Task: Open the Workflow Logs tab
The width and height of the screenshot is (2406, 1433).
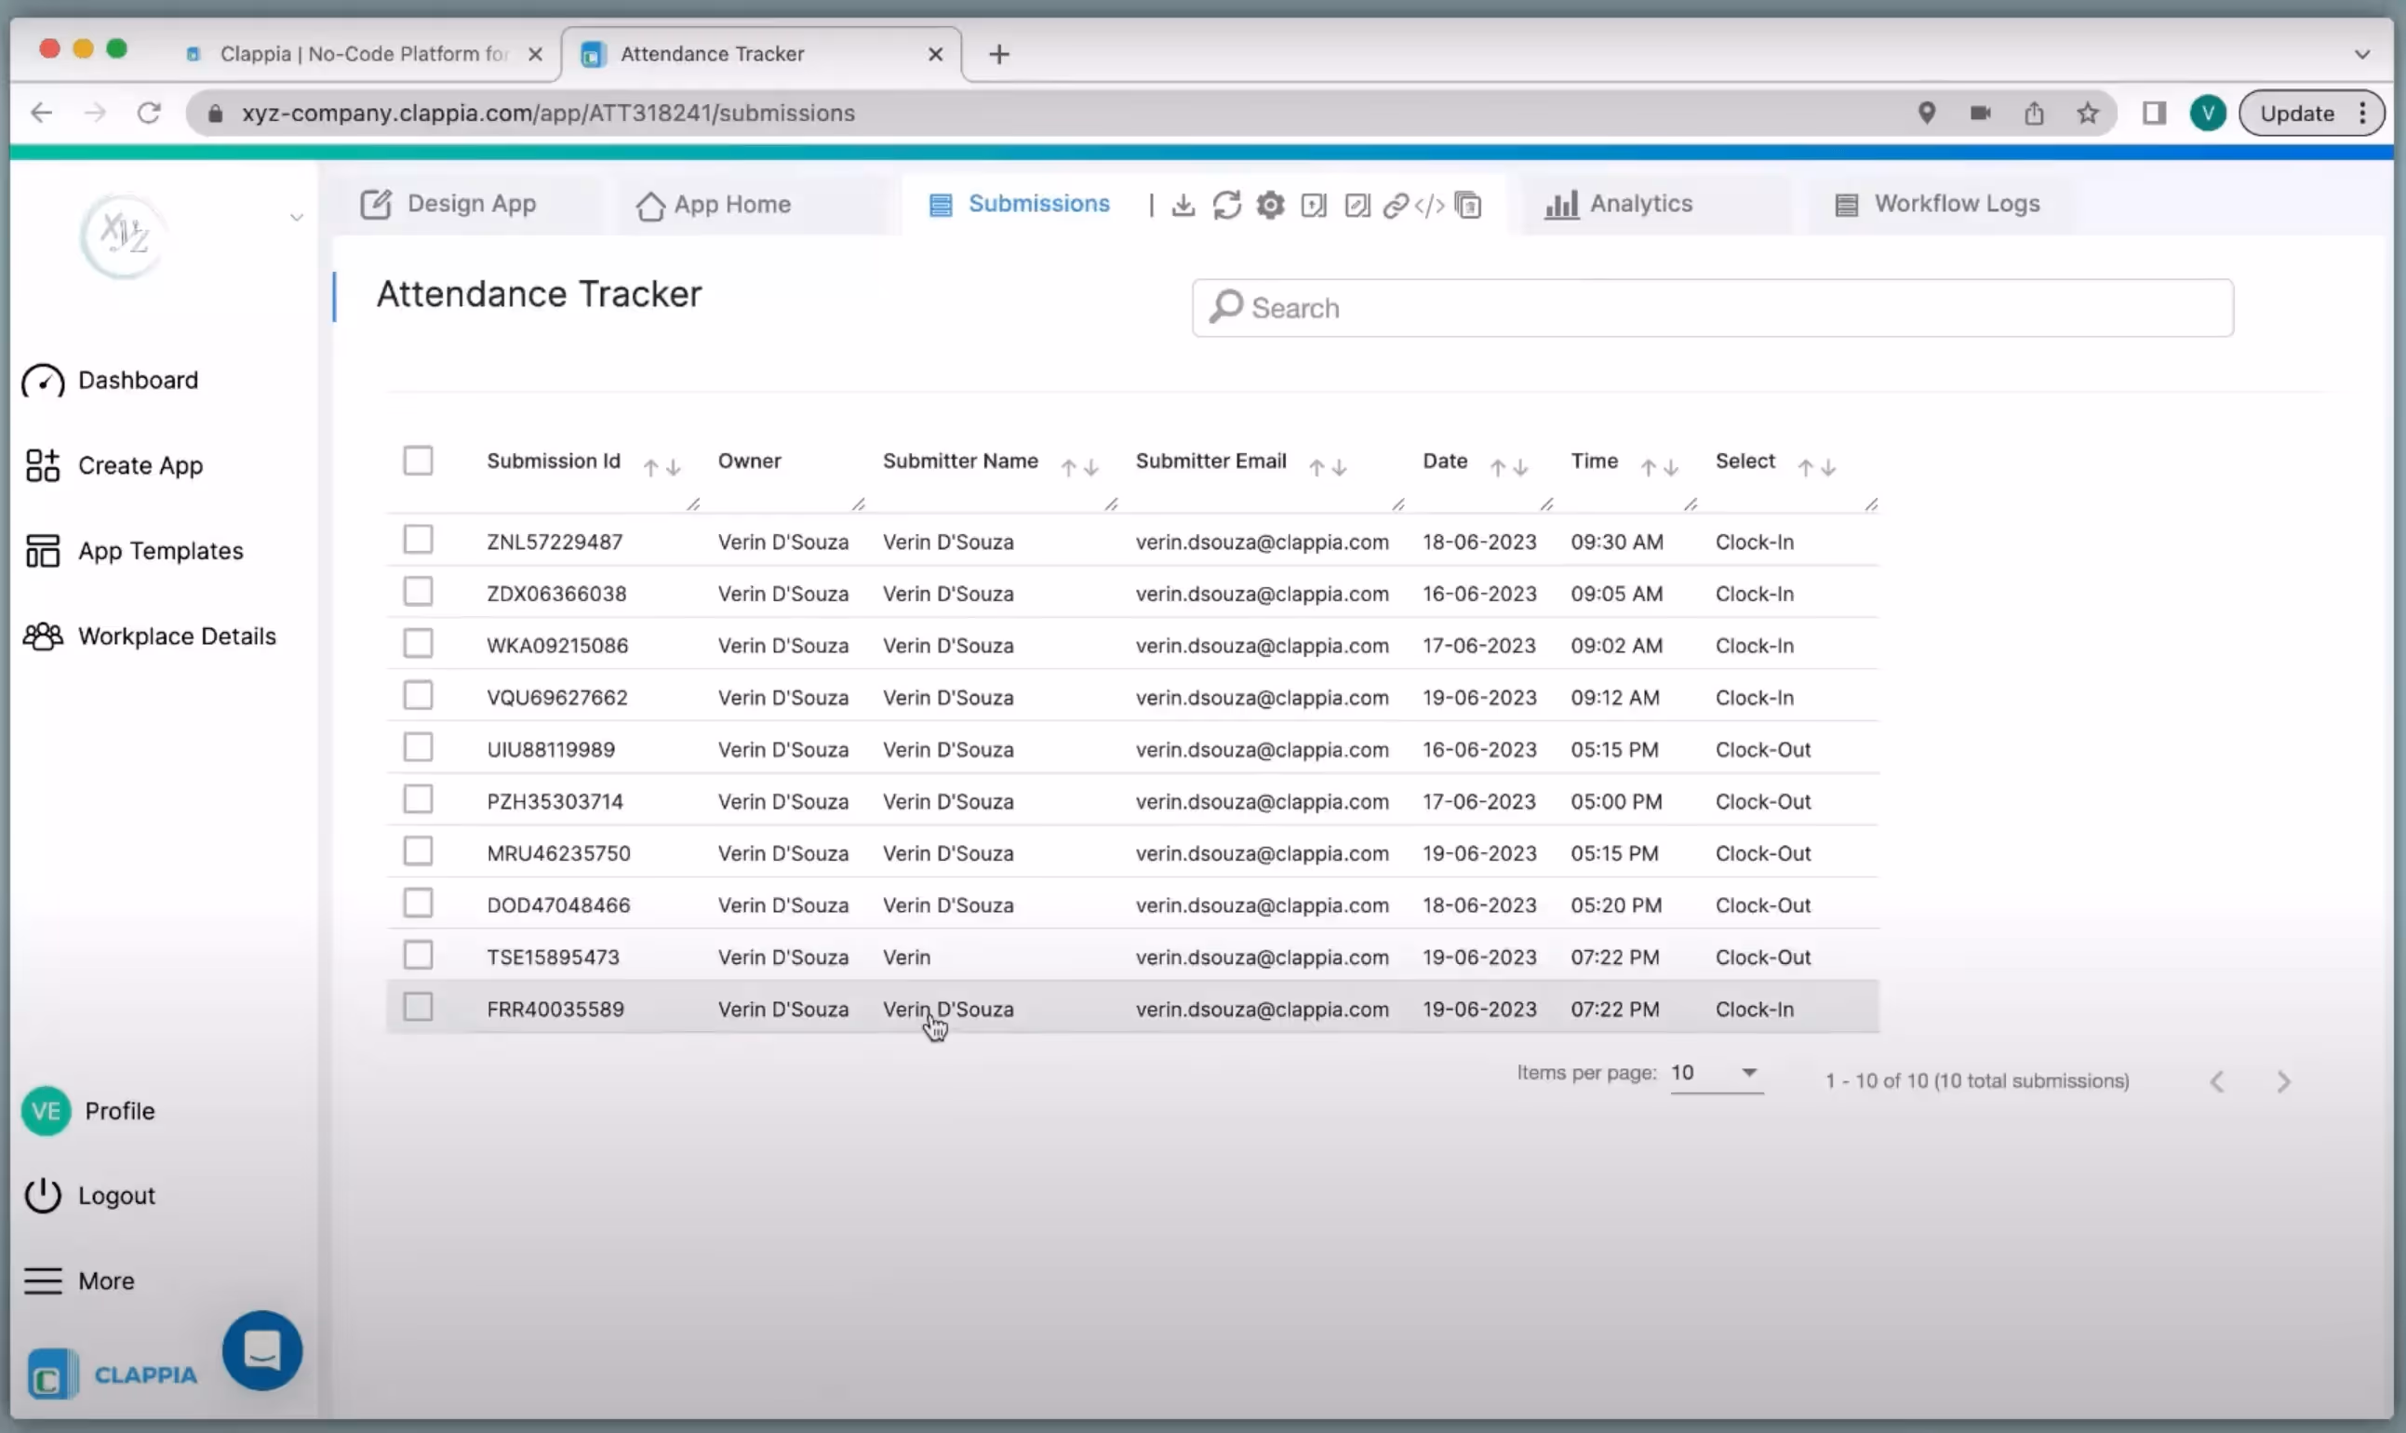Action: 1937,204
